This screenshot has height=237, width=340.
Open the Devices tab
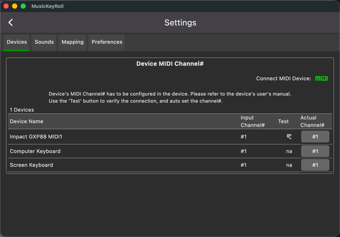click(x=16, y=42)
